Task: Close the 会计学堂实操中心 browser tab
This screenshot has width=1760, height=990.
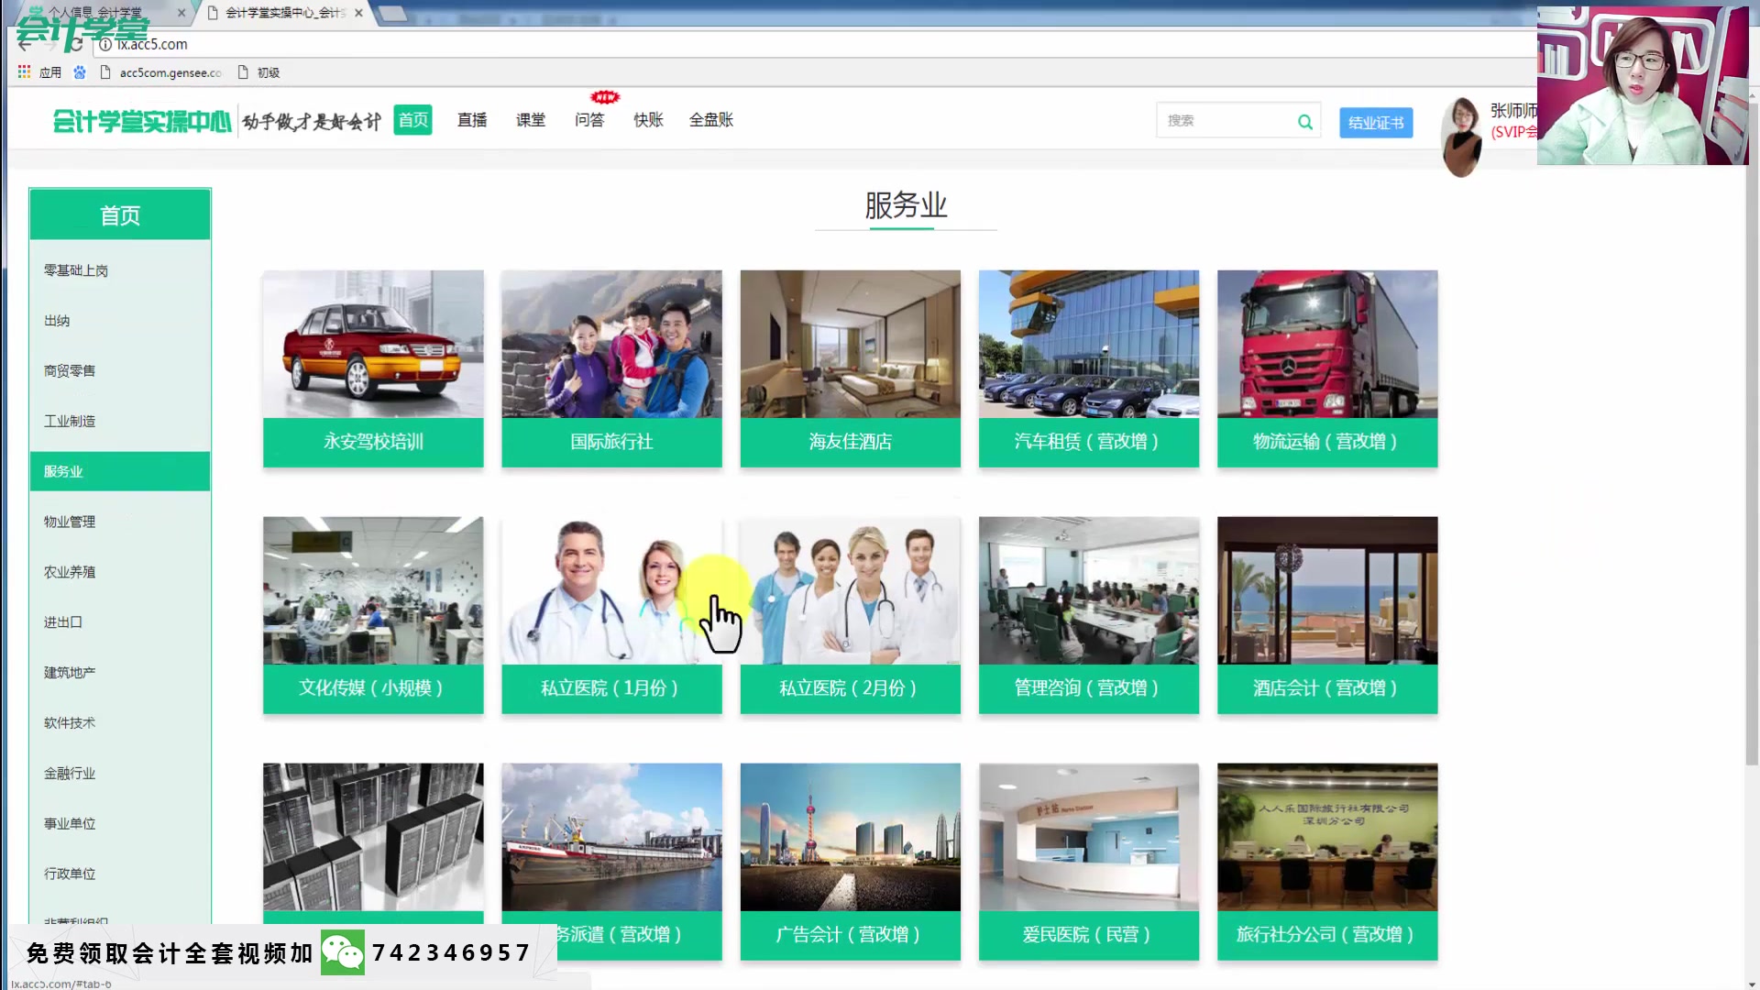Action: 358,13
